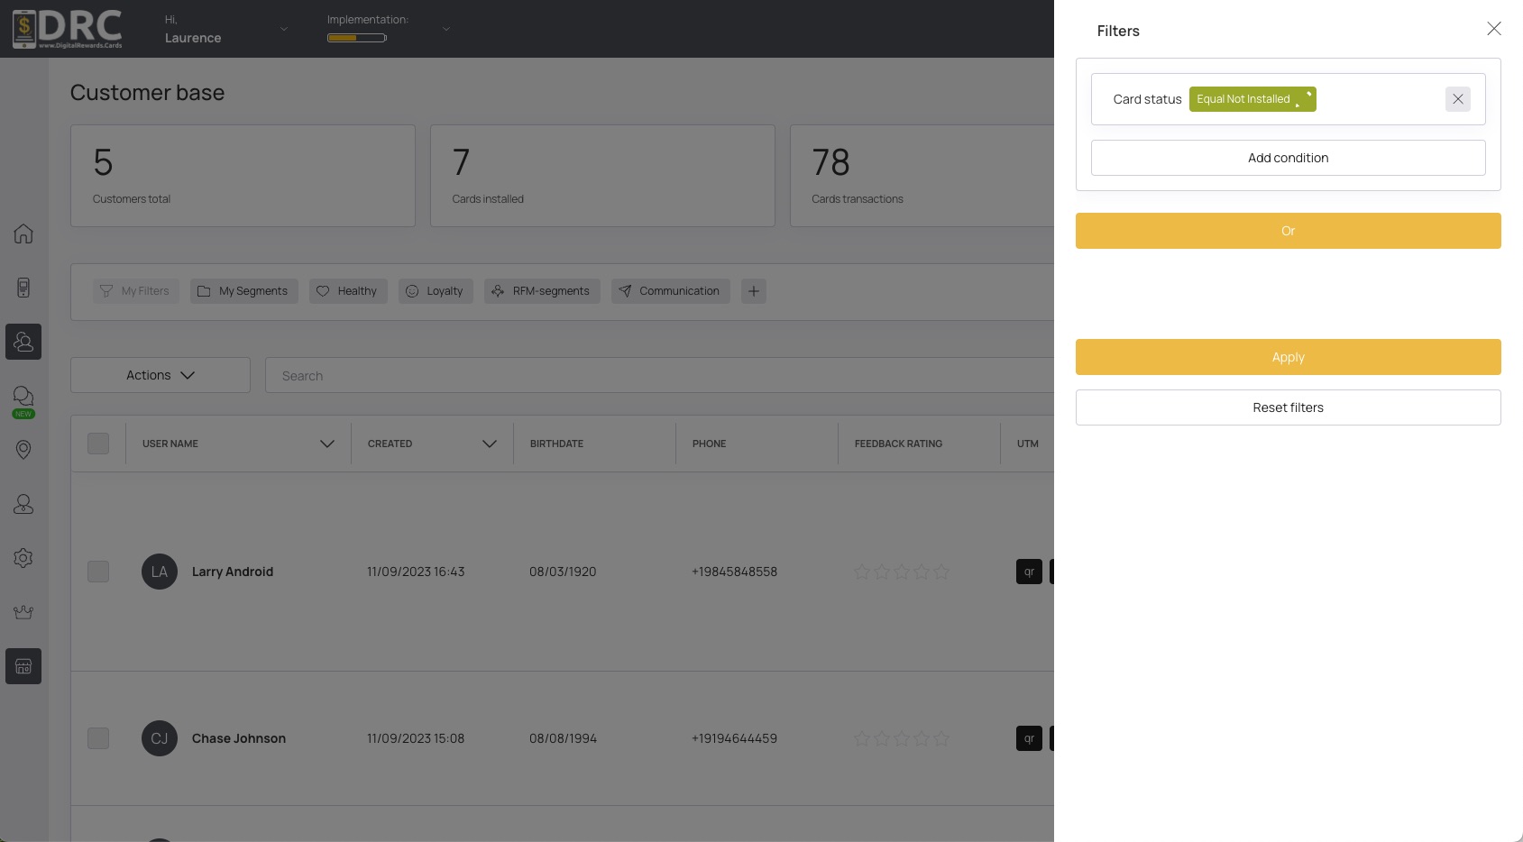This screenshot has width=1523, height=842.
Task: Check the checkbox next to Larry Android
Action: [x=97, y=572]
